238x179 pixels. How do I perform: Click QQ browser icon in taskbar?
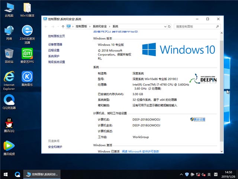tap(17, 175)
